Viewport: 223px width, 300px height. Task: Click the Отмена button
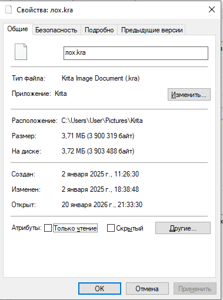(147, 288)
